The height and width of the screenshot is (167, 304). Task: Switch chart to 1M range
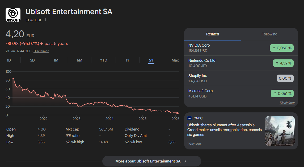pos(56,60)
